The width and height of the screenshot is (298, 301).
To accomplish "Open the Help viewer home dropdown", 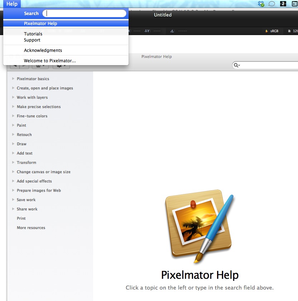I will (40, 66).
